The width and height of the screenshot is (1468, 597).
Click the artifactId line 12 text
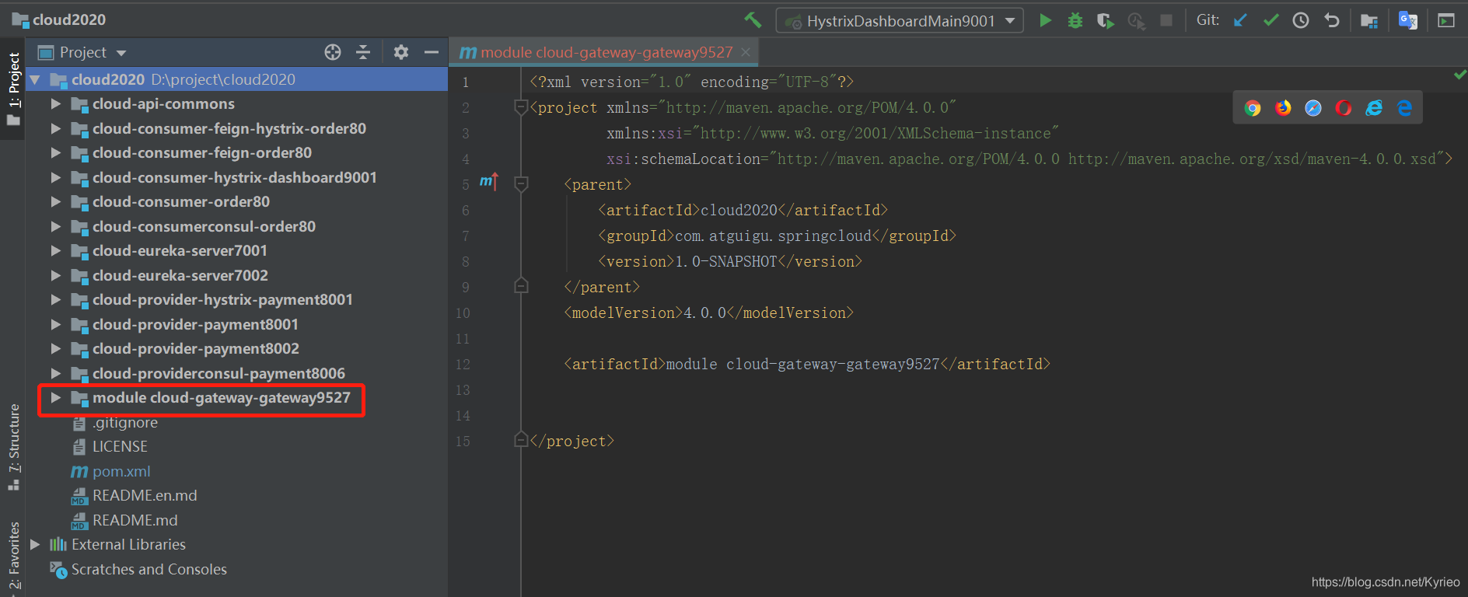(807, 364)
